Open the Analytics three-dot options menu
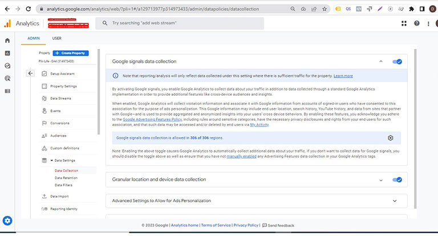This screenshot has height=236, width=438. tap(428, 24)
